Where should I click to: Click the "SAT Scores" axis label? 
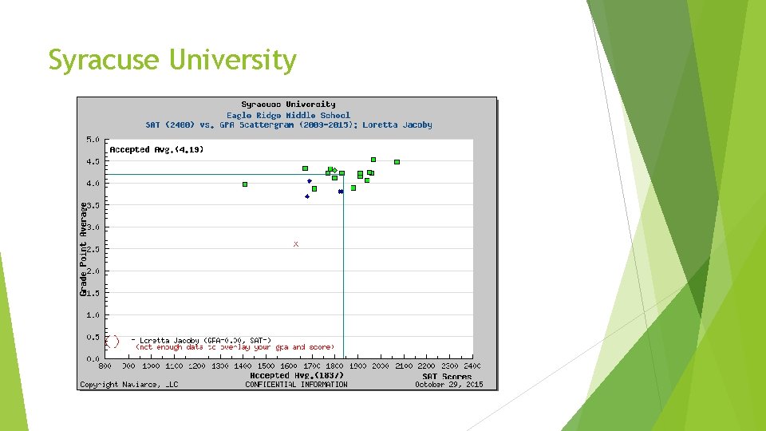click(447, 376)
